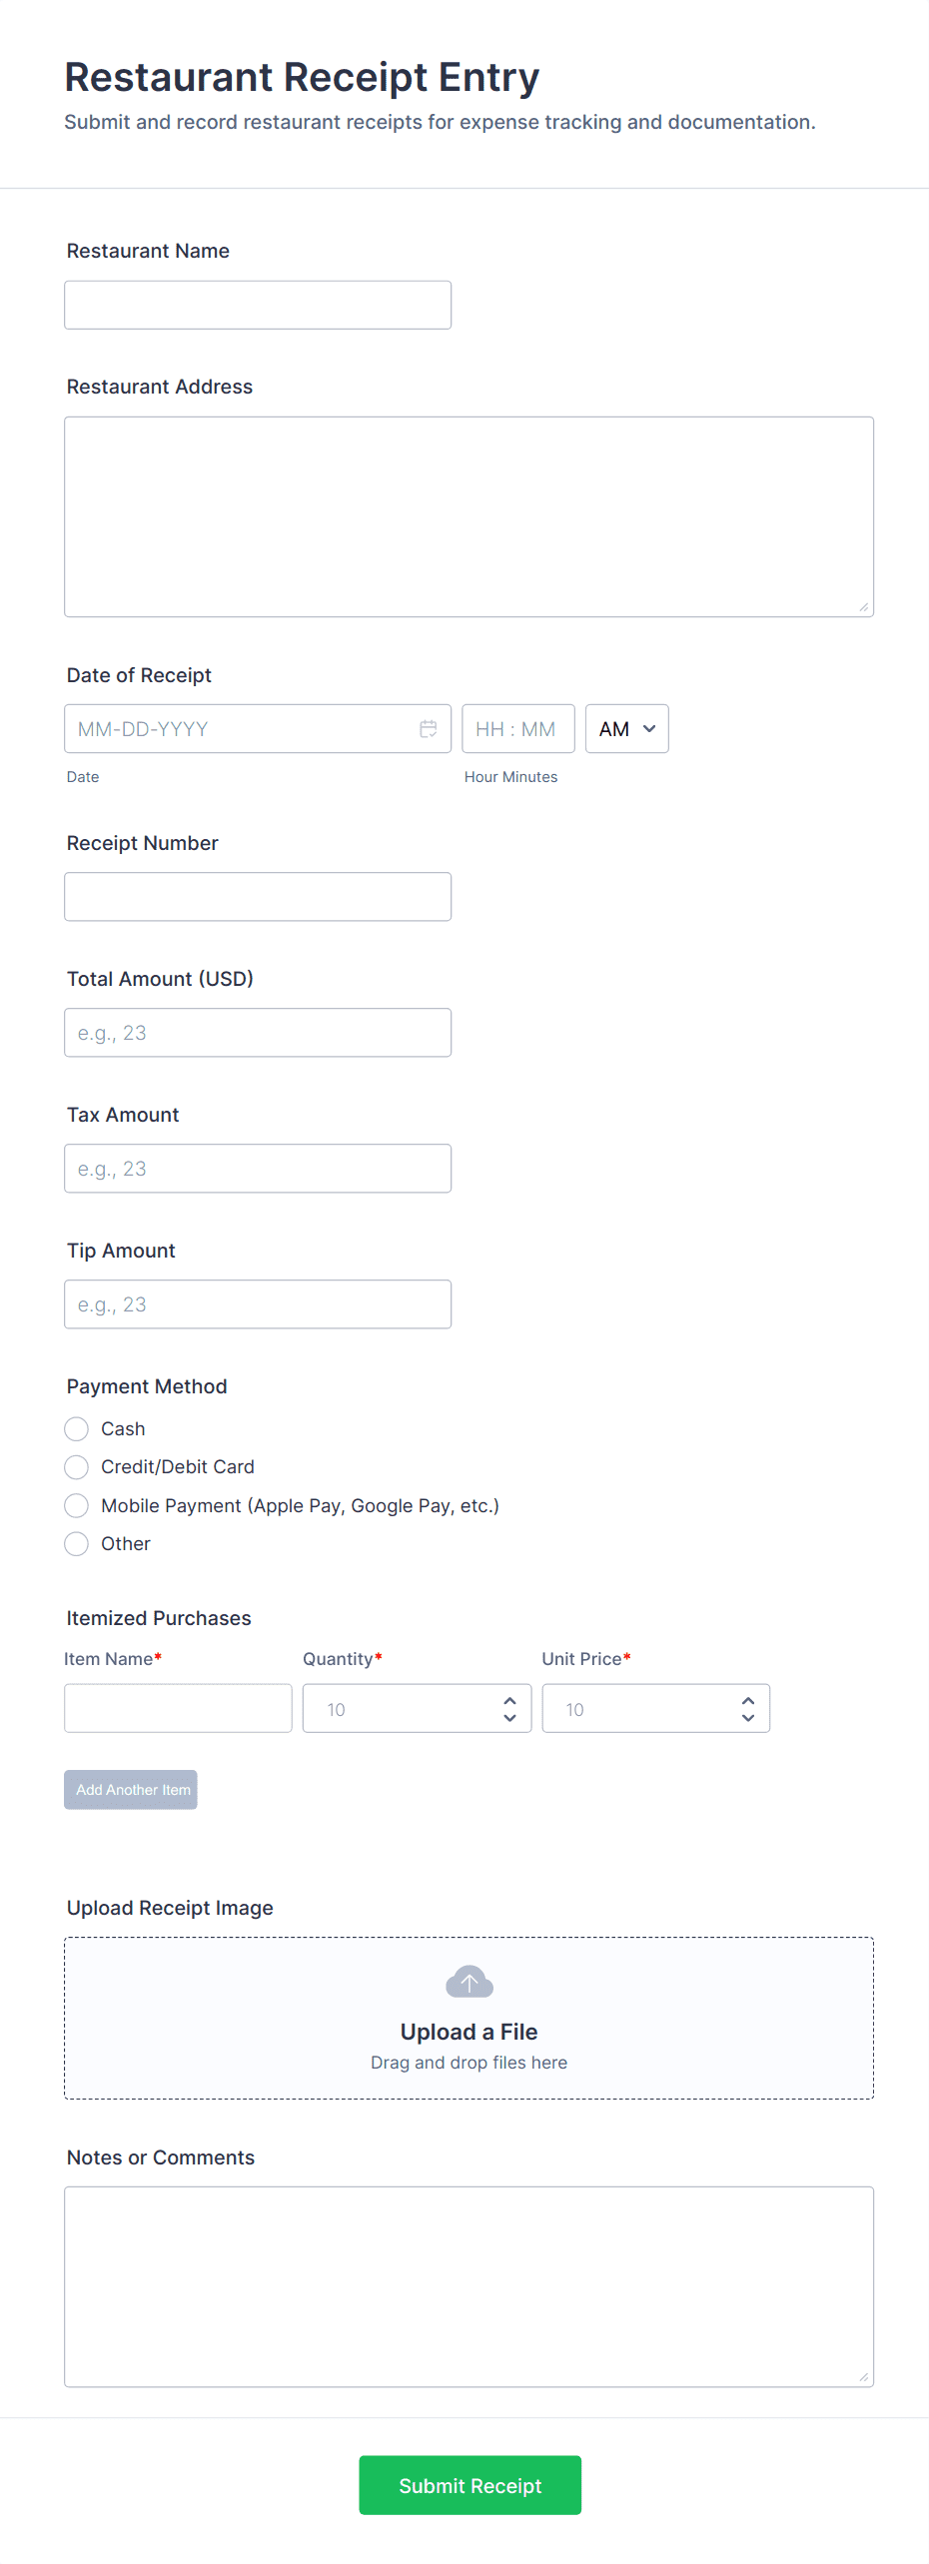Screen dimensions: 929x2564
Task: Submit the receipt form
Action: 469,2485
